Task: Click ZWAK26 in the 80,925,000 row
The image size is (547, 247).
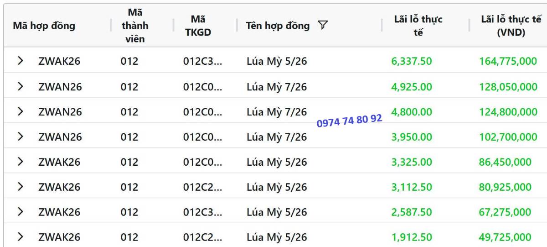Action: pos(59,187)
